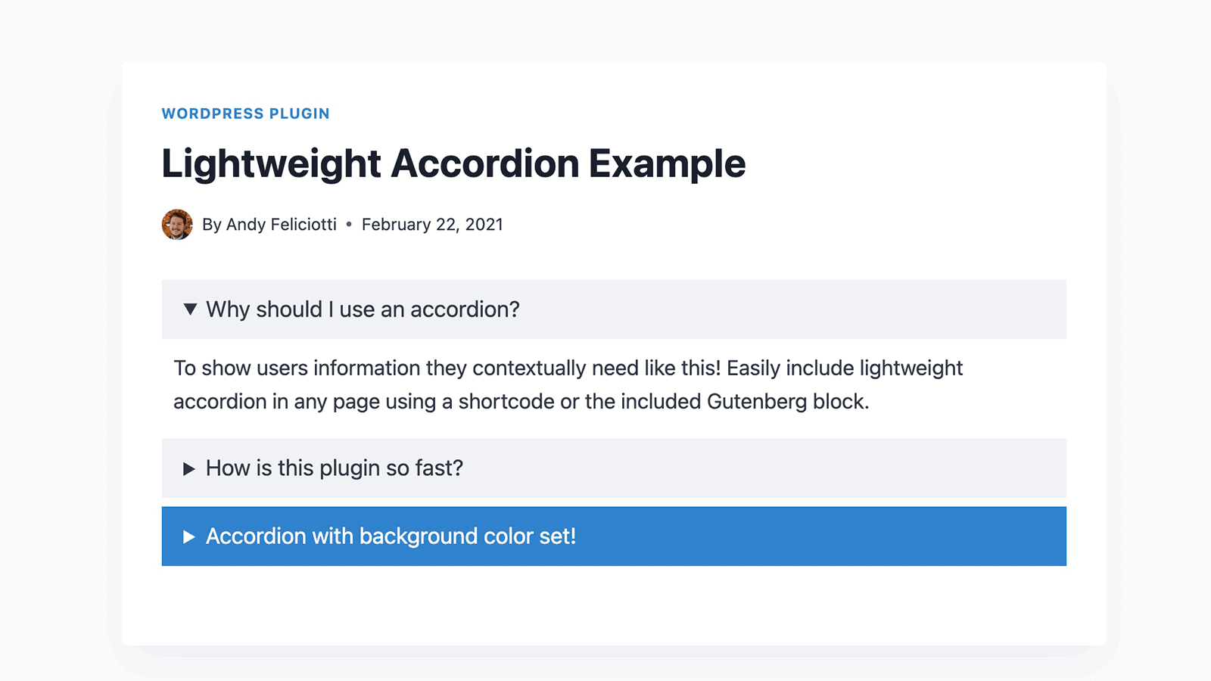The image size is (1211, 681).
Task: Open the WORDPRESS PLUGIN category
Action: pos(245,113)
